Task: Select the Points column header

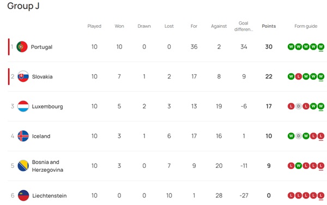Action: [269, 26]
